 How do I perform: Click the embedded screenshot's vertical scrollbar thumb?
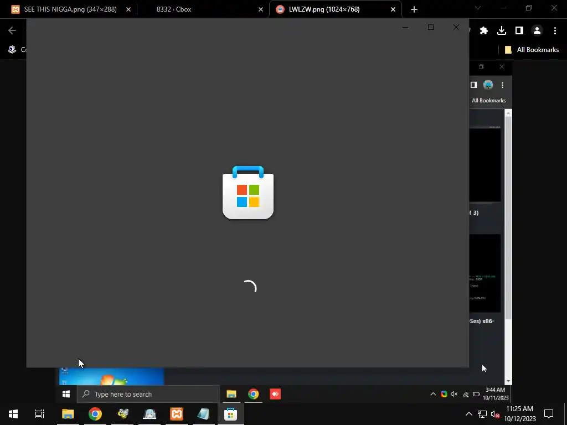[x=508, y=218]
